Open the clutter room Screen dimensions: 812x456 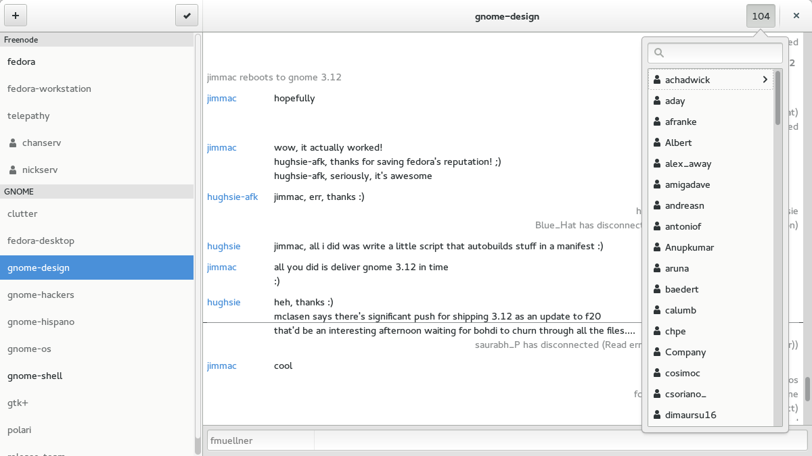point(97,213)
